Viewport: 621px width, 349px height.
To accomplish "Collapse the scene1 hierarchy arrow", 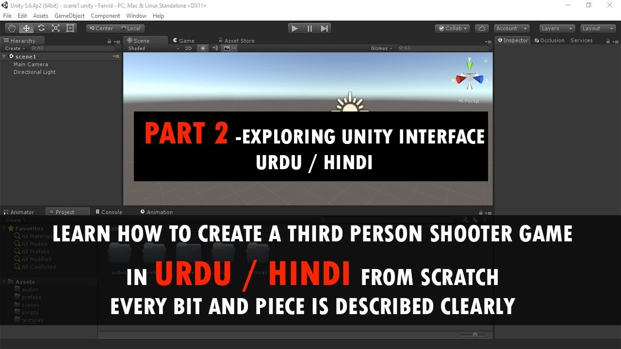I will (4, 56).
